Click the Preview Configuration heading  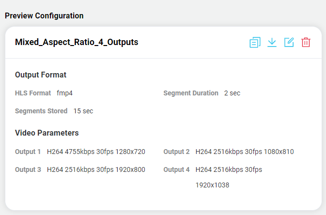[x=44, y=15]
